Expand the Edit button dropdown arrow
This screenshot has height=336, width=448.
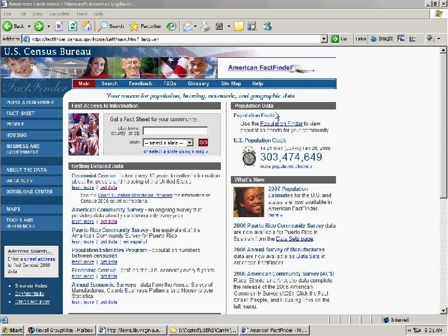(228, 26)
